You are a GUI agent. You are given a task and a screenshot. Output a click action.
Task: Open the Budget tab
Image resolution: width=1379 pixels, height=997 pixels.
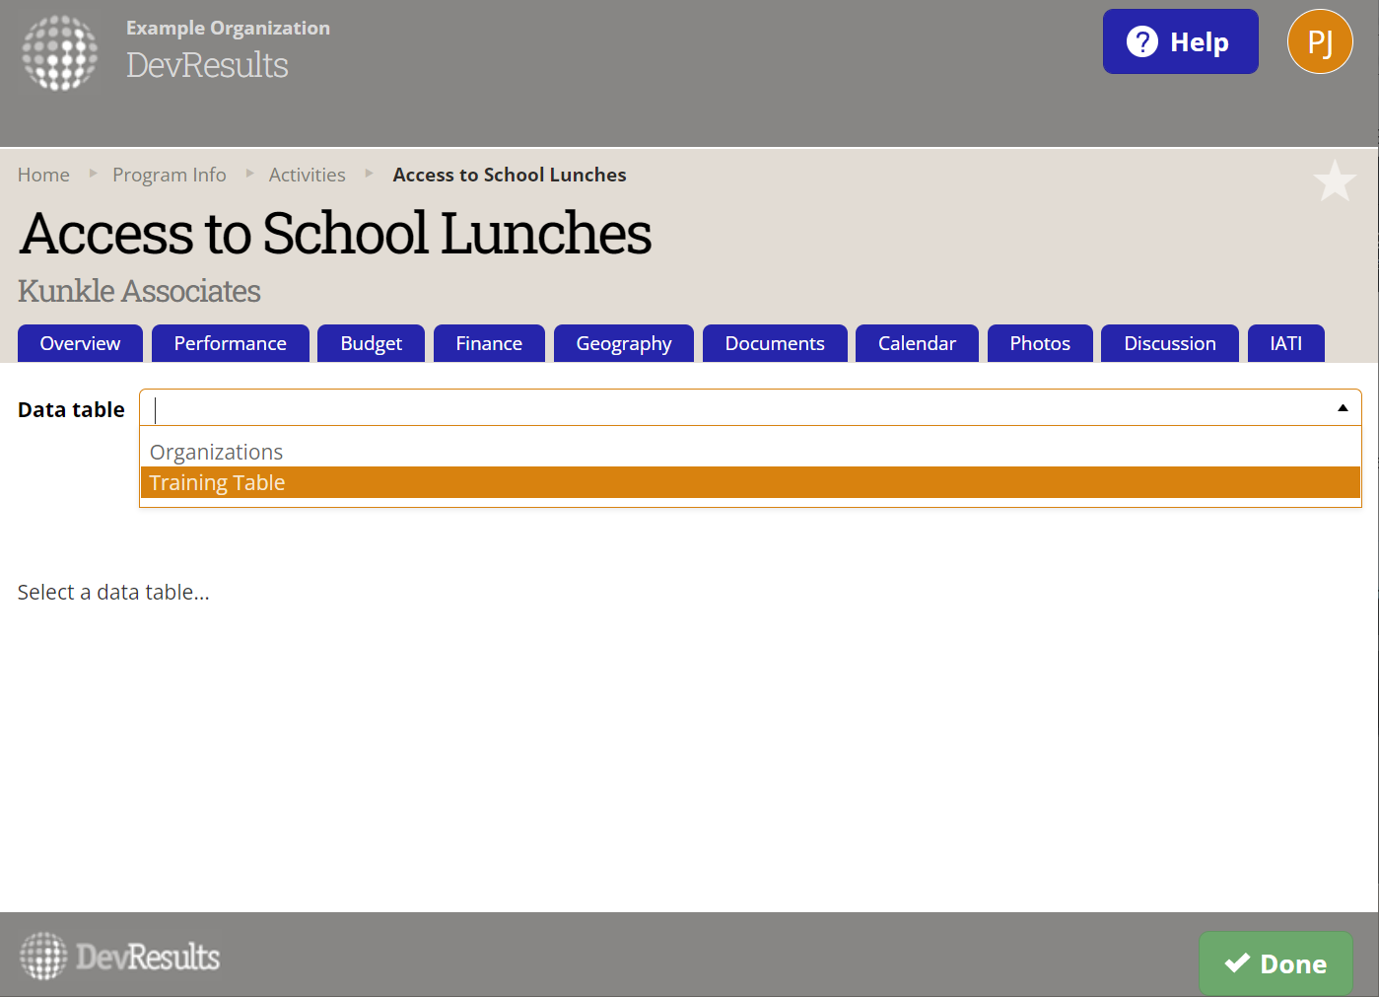point(371,343)
